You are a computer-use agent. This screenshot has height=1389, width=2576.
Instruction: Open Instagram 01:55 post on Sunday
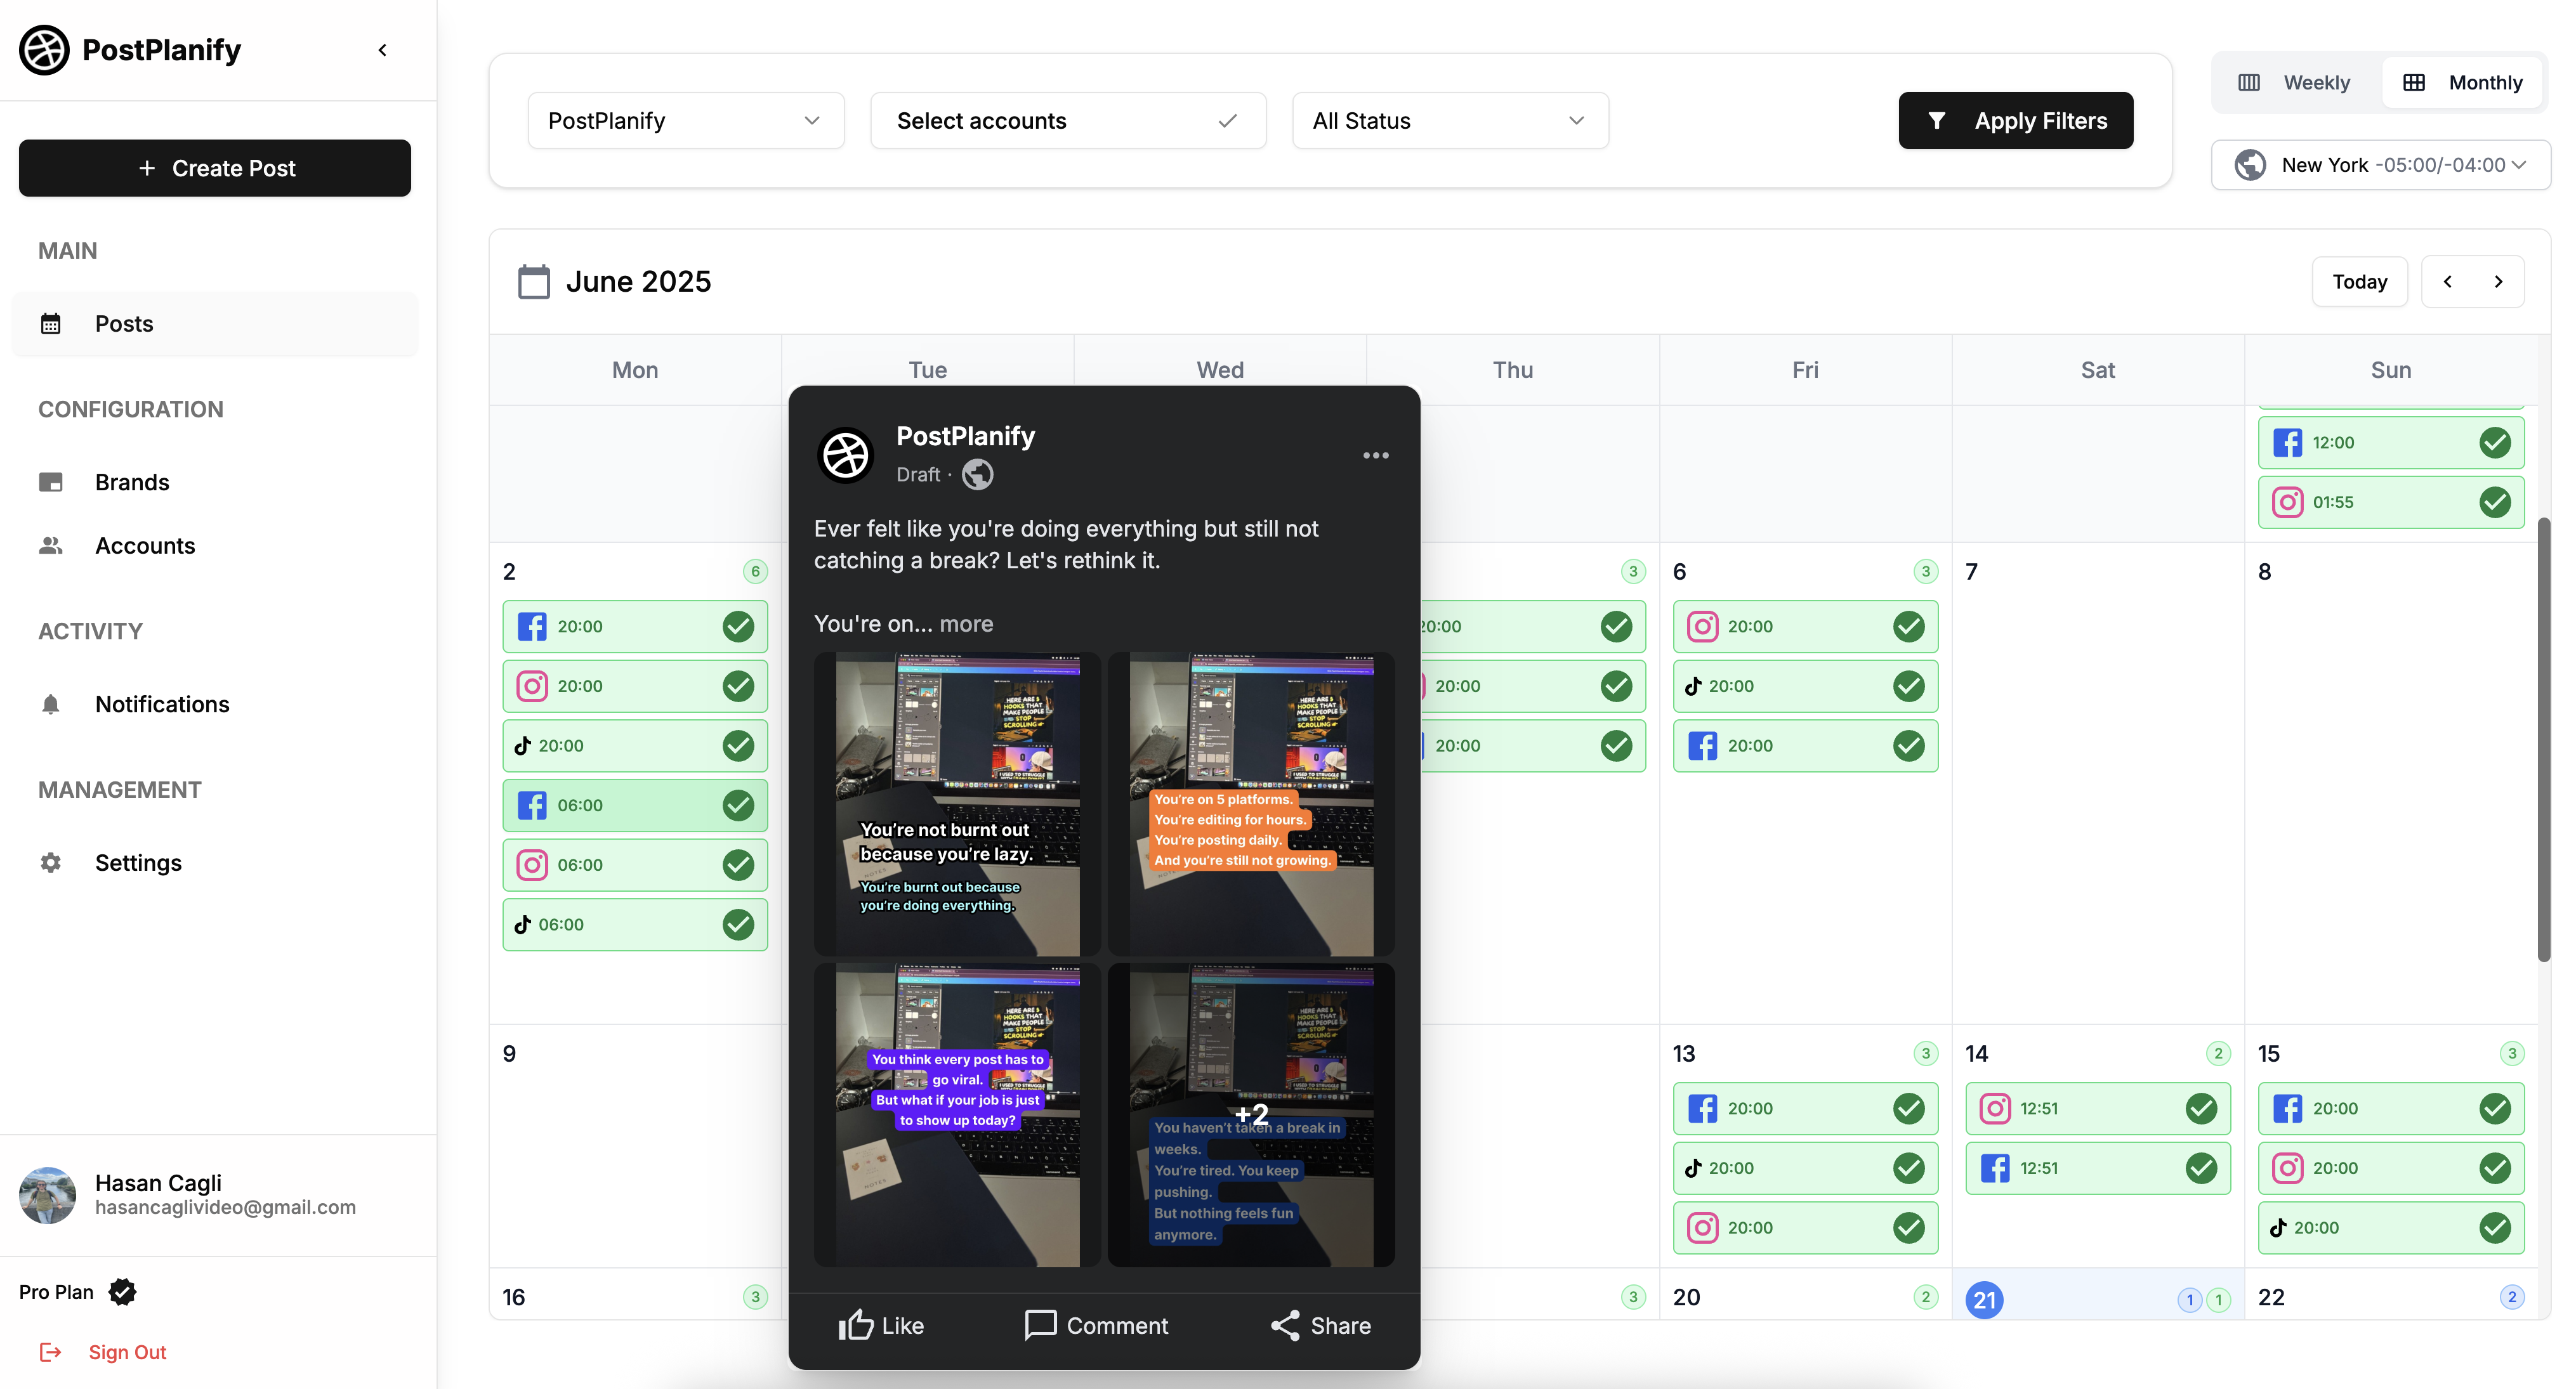click(2391, 502)
